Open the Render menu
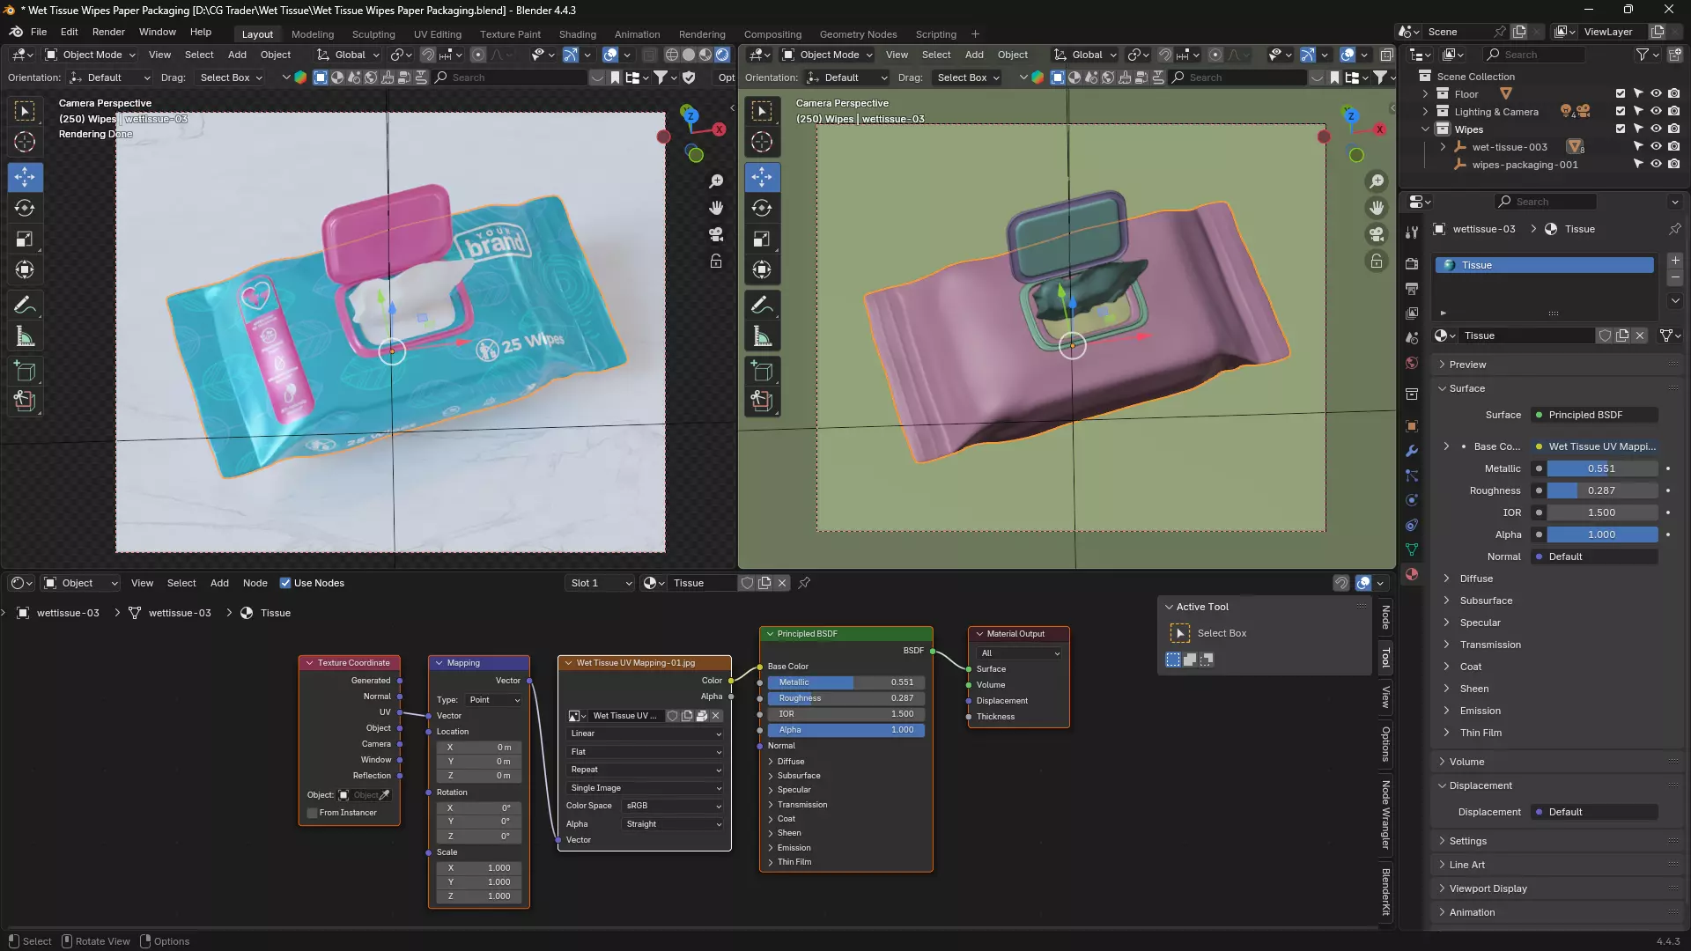The image size is (1691, 951). tap(108, 32)
